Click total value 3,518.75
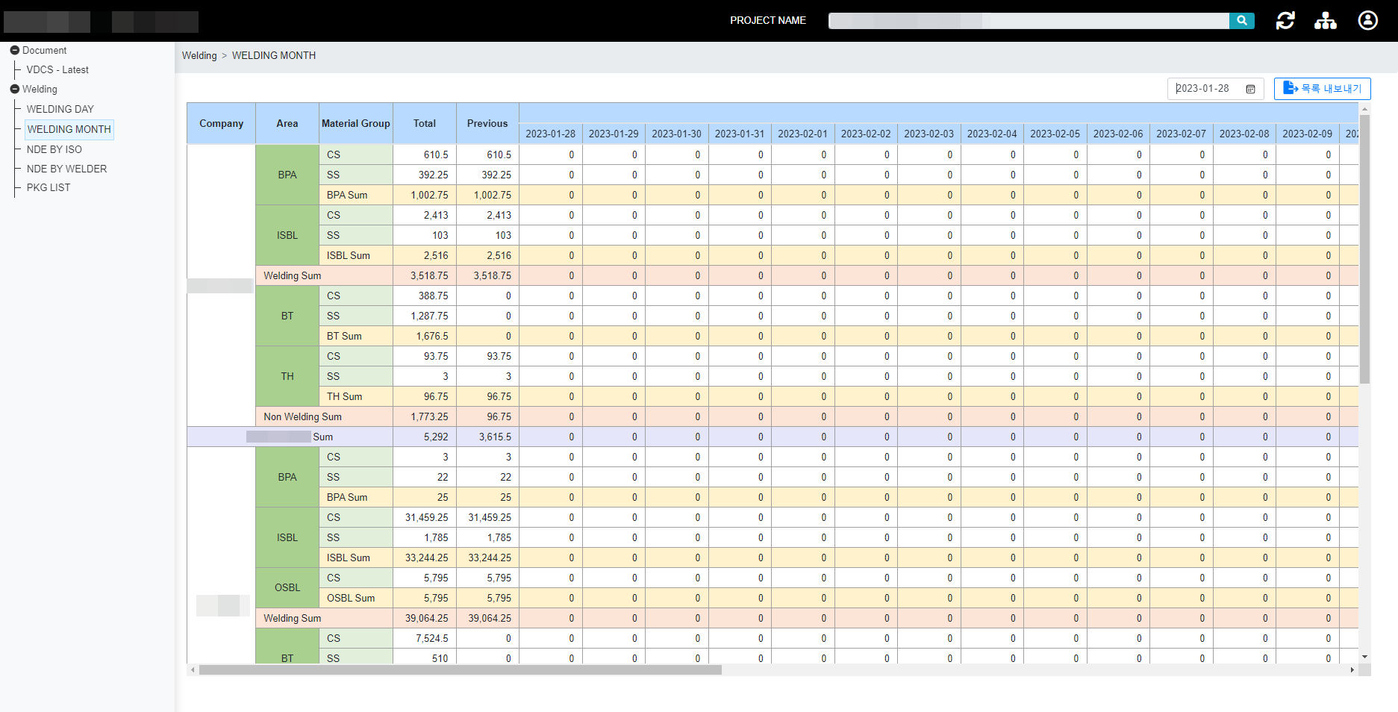This screenshot has width=1398, height=712. click(429, 275)
